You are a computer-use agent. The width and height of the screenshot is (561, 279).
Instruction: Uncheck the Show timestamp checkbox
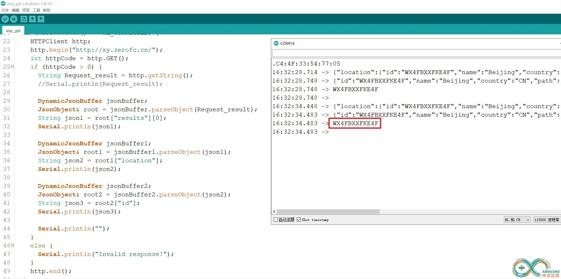299,220
